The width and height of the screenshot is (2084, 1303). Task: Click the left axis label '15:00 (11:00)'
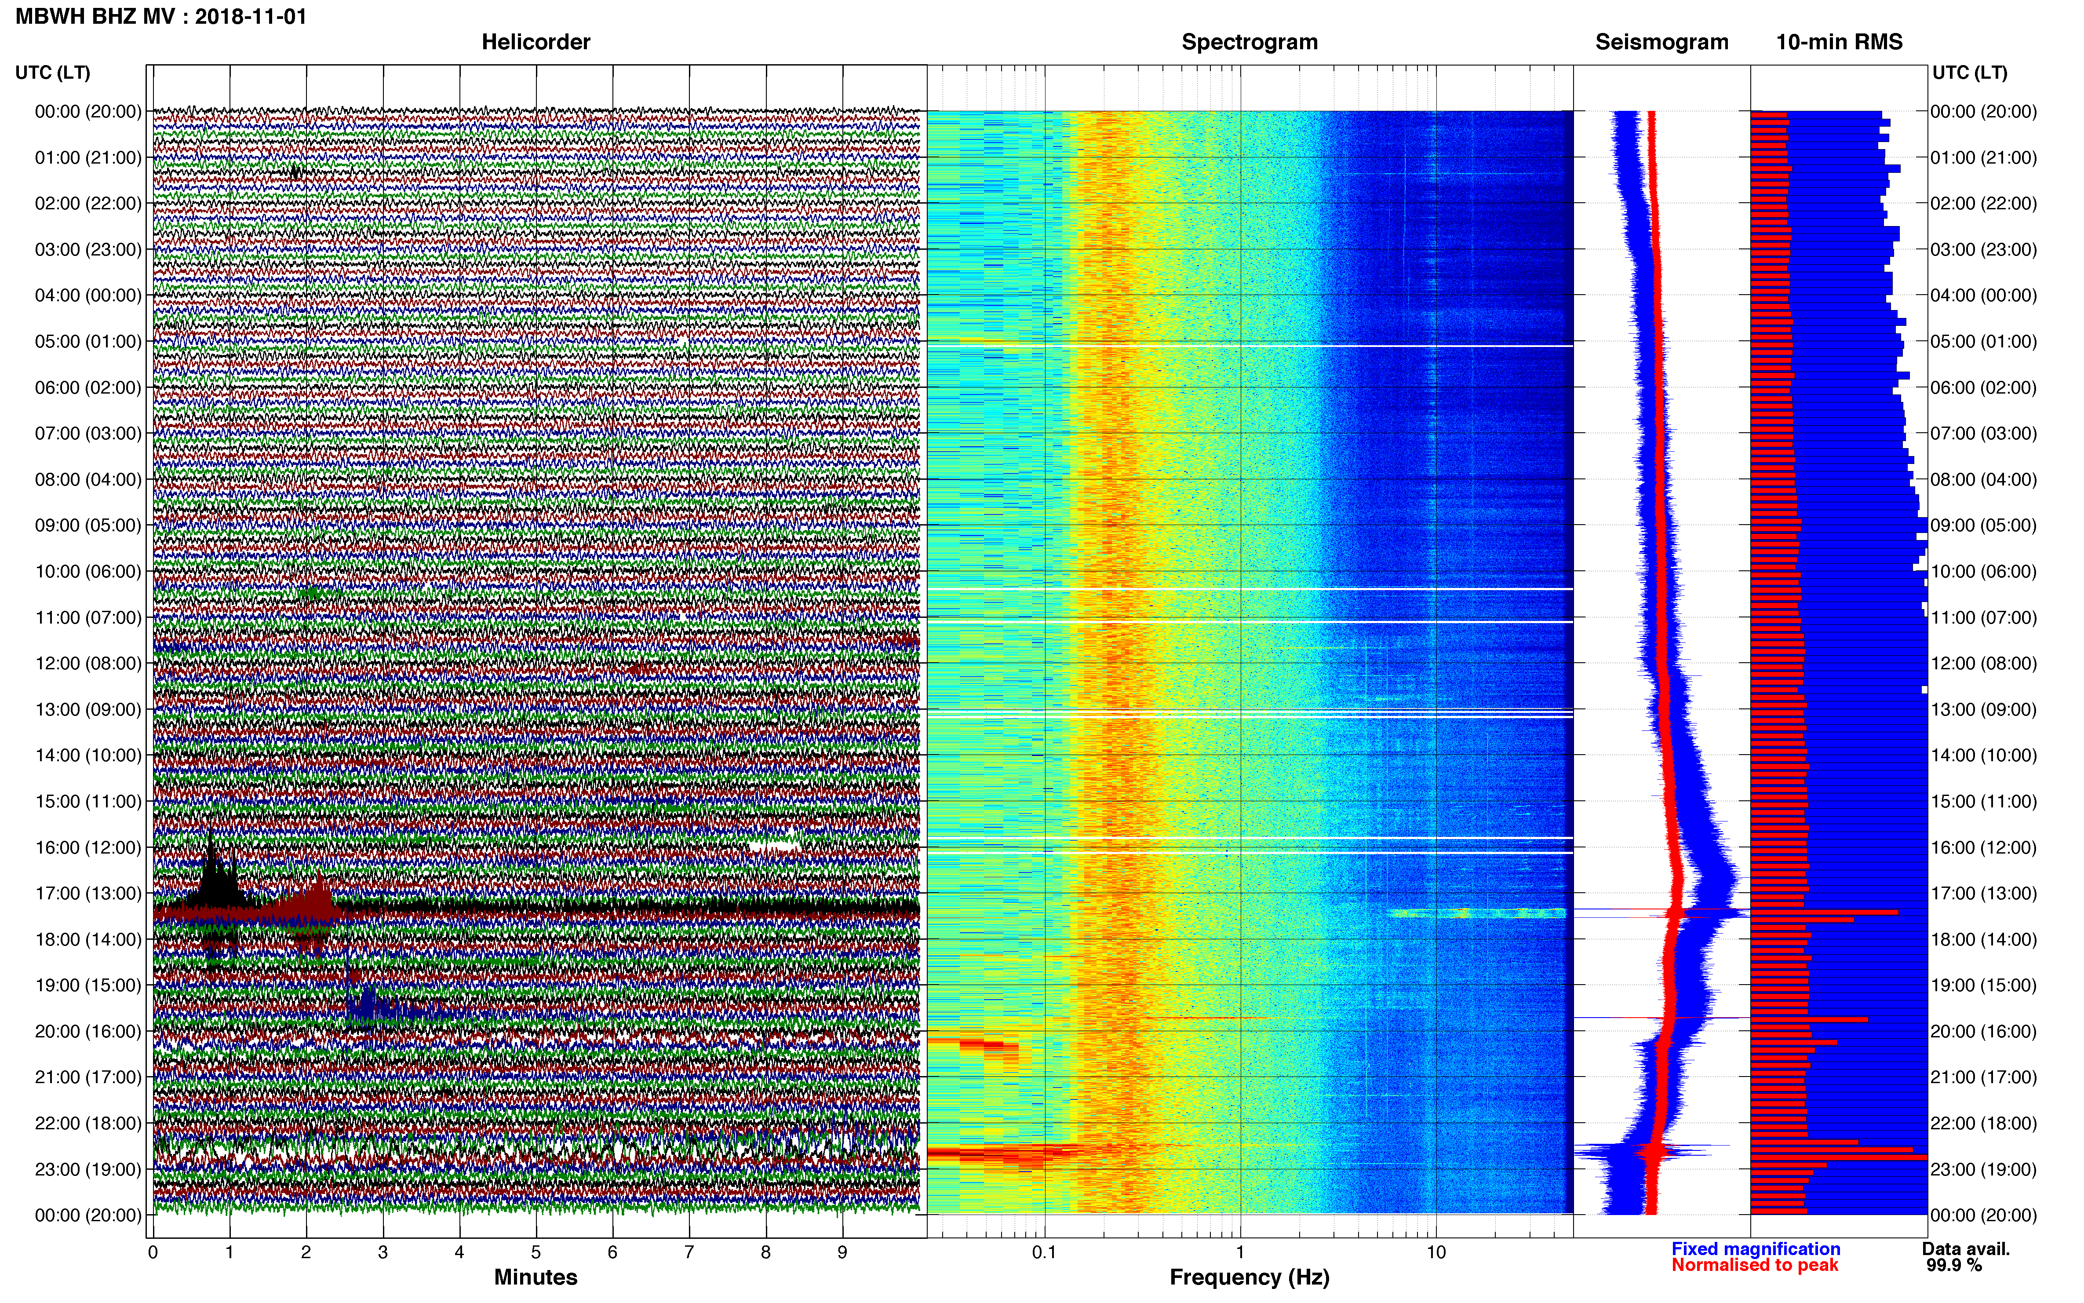(x=88, y=801)
